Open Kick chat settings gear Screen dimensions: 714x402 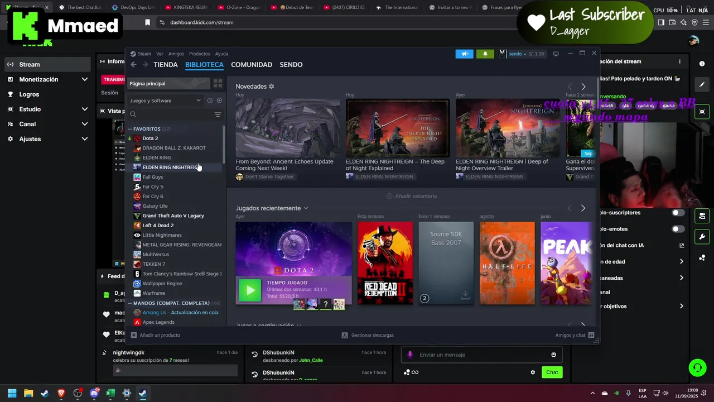(x=533, y=372)
